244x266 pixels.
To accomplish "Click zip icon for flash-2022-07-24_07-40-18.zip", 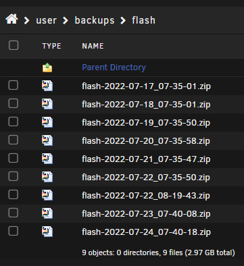I will pos(47,232).
